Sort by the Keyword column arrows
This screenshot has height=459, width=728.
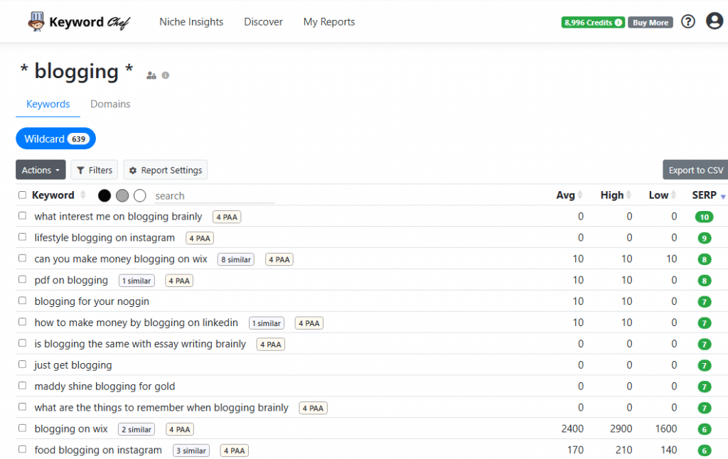(x=82, y=195)
